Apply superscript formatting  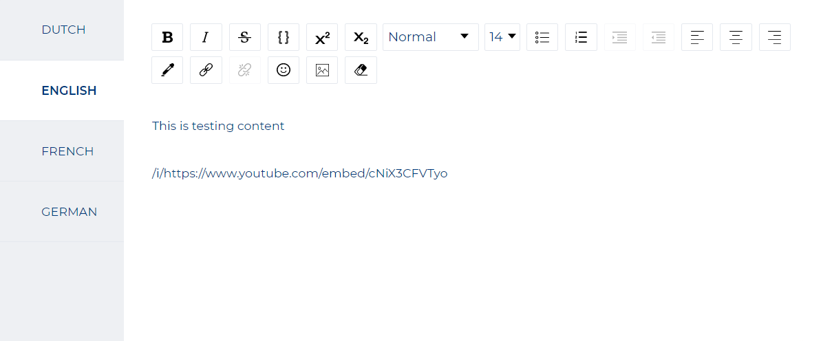coord(322,37)
